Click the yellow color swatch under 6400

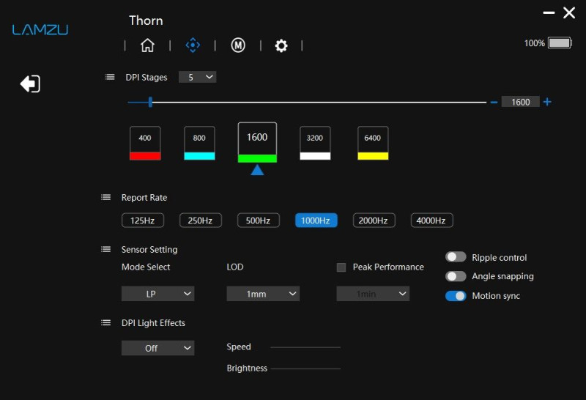click(x=373, y=156)
